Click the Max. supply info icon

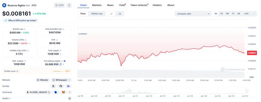[x=25, y=61]
